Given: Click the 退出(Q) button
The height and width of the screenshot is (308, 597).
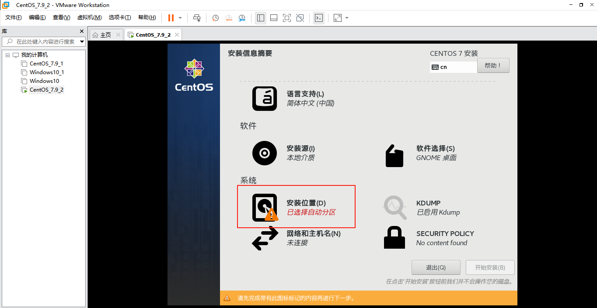Looking at the screenshot, I should (x=436, y=267).
